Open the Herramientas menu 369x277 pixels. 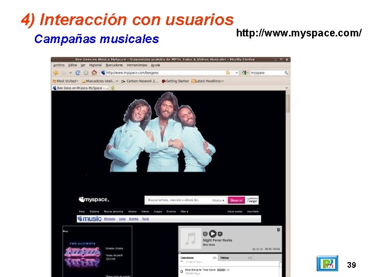click(x=137, y=65)
